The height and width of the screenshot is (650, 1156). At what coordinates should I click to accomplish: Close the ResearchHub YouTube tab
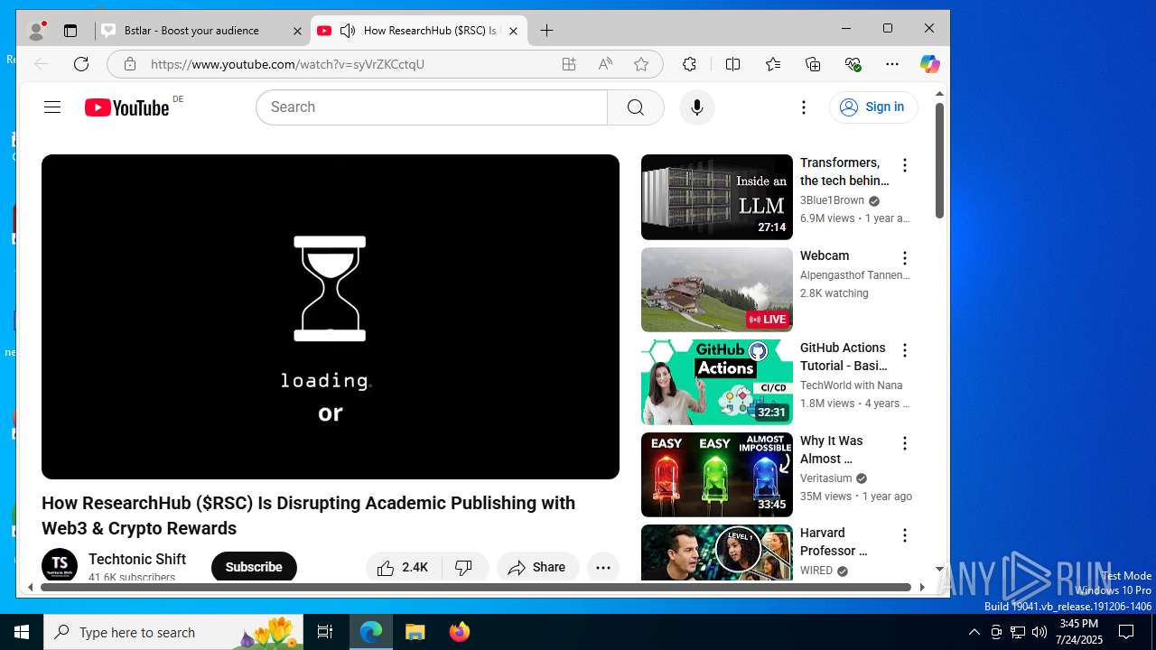click(x=513, y=31)
